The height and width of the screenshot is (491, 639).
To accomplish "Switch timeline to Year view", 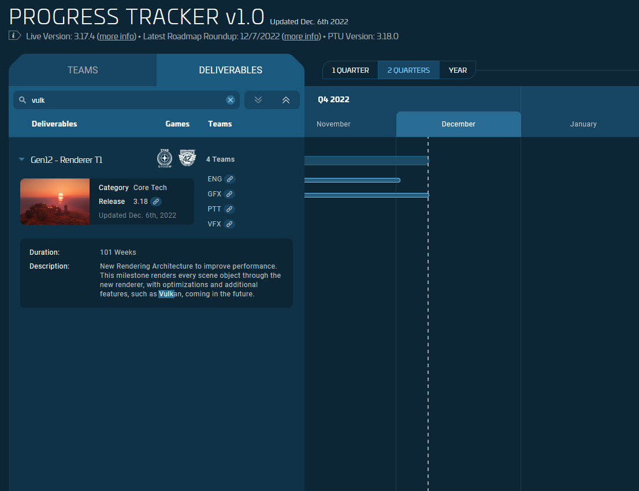I will click(x=458, y=70).
